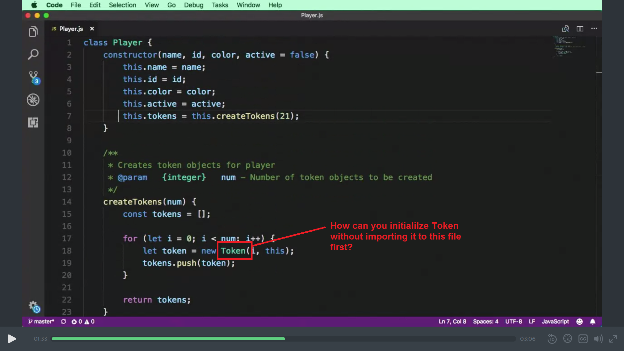Toggle closed captions CC button
The height and width of the screenshot is (351, 624).
(x=583, y=339)
